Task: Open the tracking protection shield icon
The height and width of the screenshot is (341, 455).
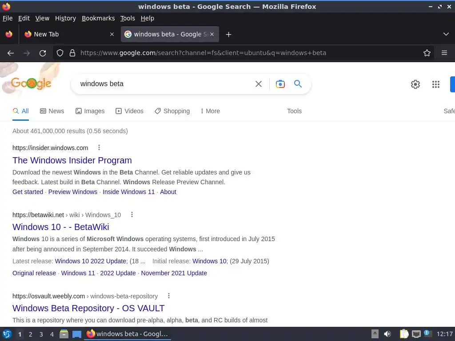Action: click(60, 53)
